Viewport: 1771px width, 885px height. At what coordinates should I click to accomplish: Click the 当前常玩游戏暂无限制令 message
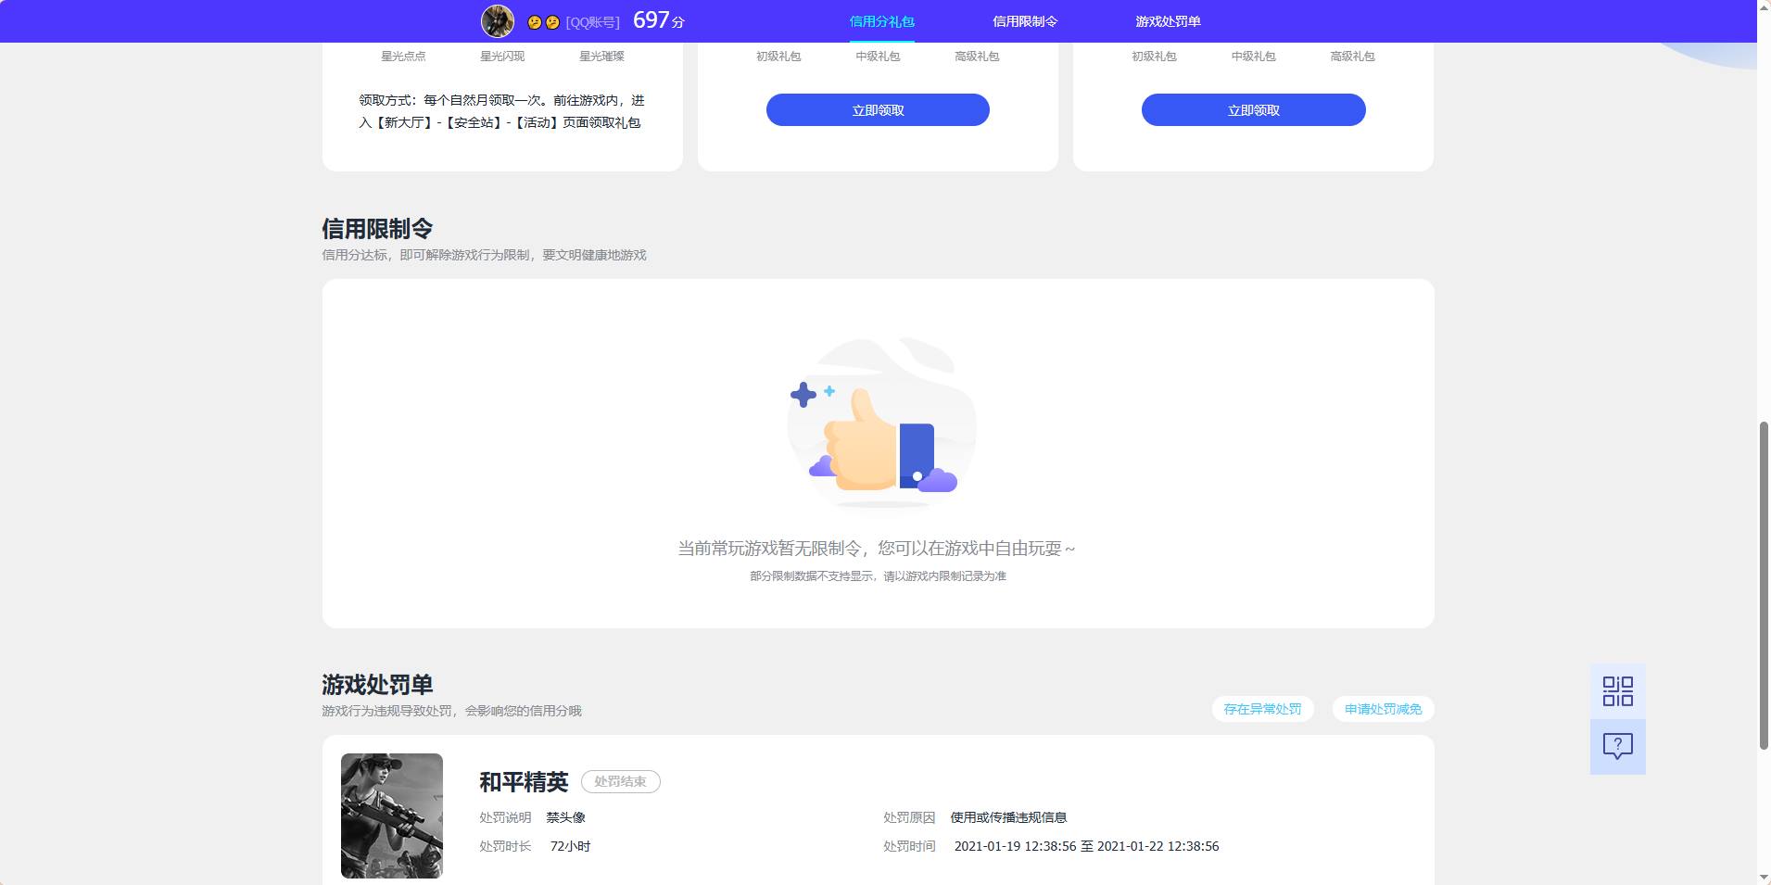point(877,549)
